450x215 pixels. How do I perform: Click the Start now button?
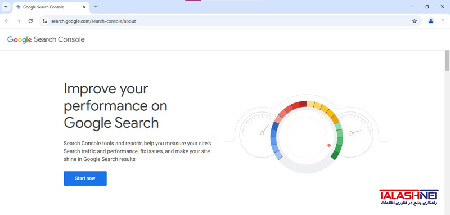[x=85, y=178]
